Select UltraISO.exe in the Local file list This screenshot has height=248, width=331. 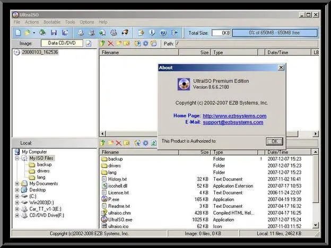pos(120,219)
